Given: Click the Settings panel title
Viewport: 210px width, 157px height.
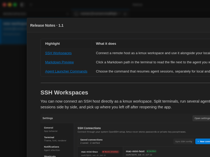Looking at the screenshot, I should coord(48,118).
